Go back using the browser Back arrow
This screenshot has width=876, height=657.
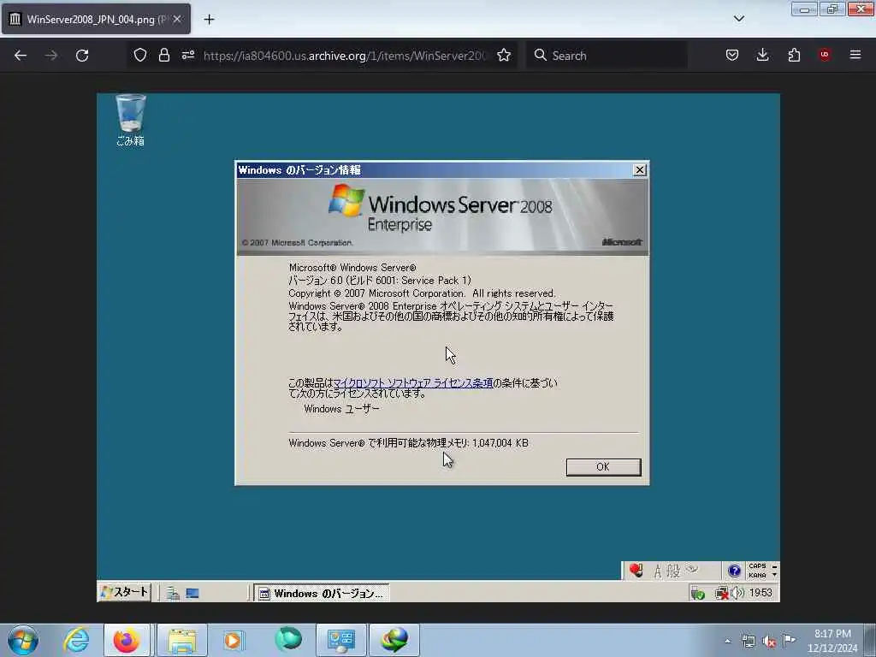pyautogui.click(x=21, y=56)
